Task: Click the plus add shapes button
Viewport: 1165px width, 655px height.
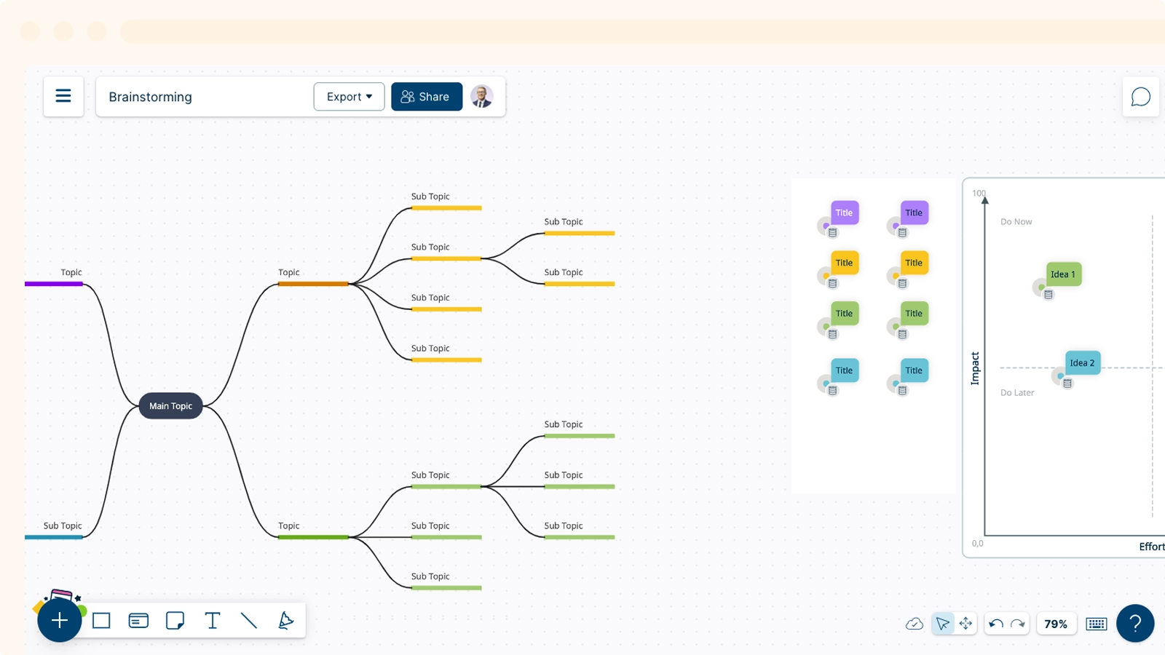Action: pyautogui.click(x=60, y=620)
